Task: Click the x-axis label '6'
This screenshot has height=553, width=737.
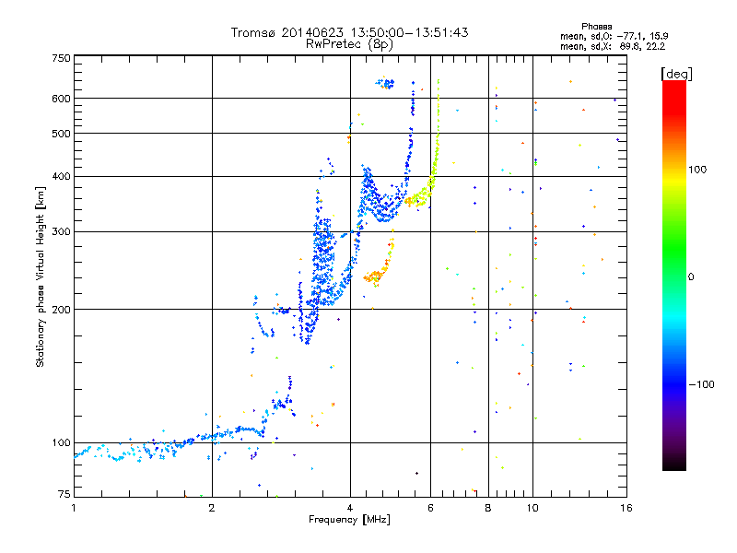Action: [x=430, y=508]
